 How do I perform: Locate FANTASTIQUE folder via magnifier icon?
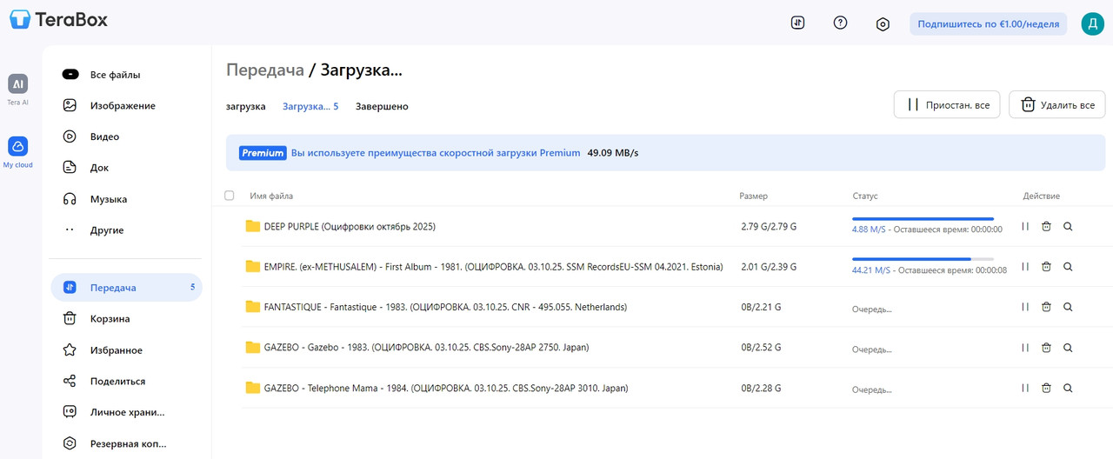(x=1068, y=307)
